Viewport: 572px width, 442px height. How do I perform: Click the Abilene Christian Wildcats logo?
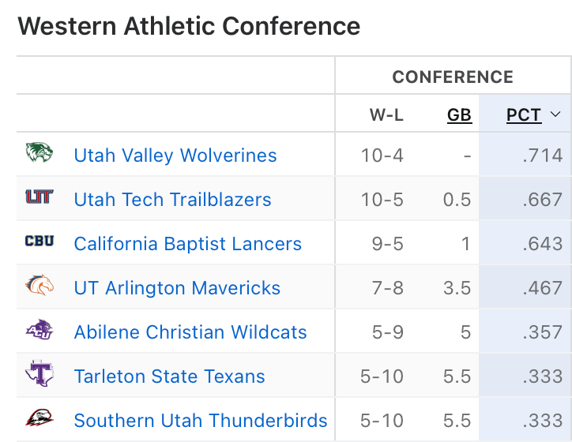coord(39,330)
